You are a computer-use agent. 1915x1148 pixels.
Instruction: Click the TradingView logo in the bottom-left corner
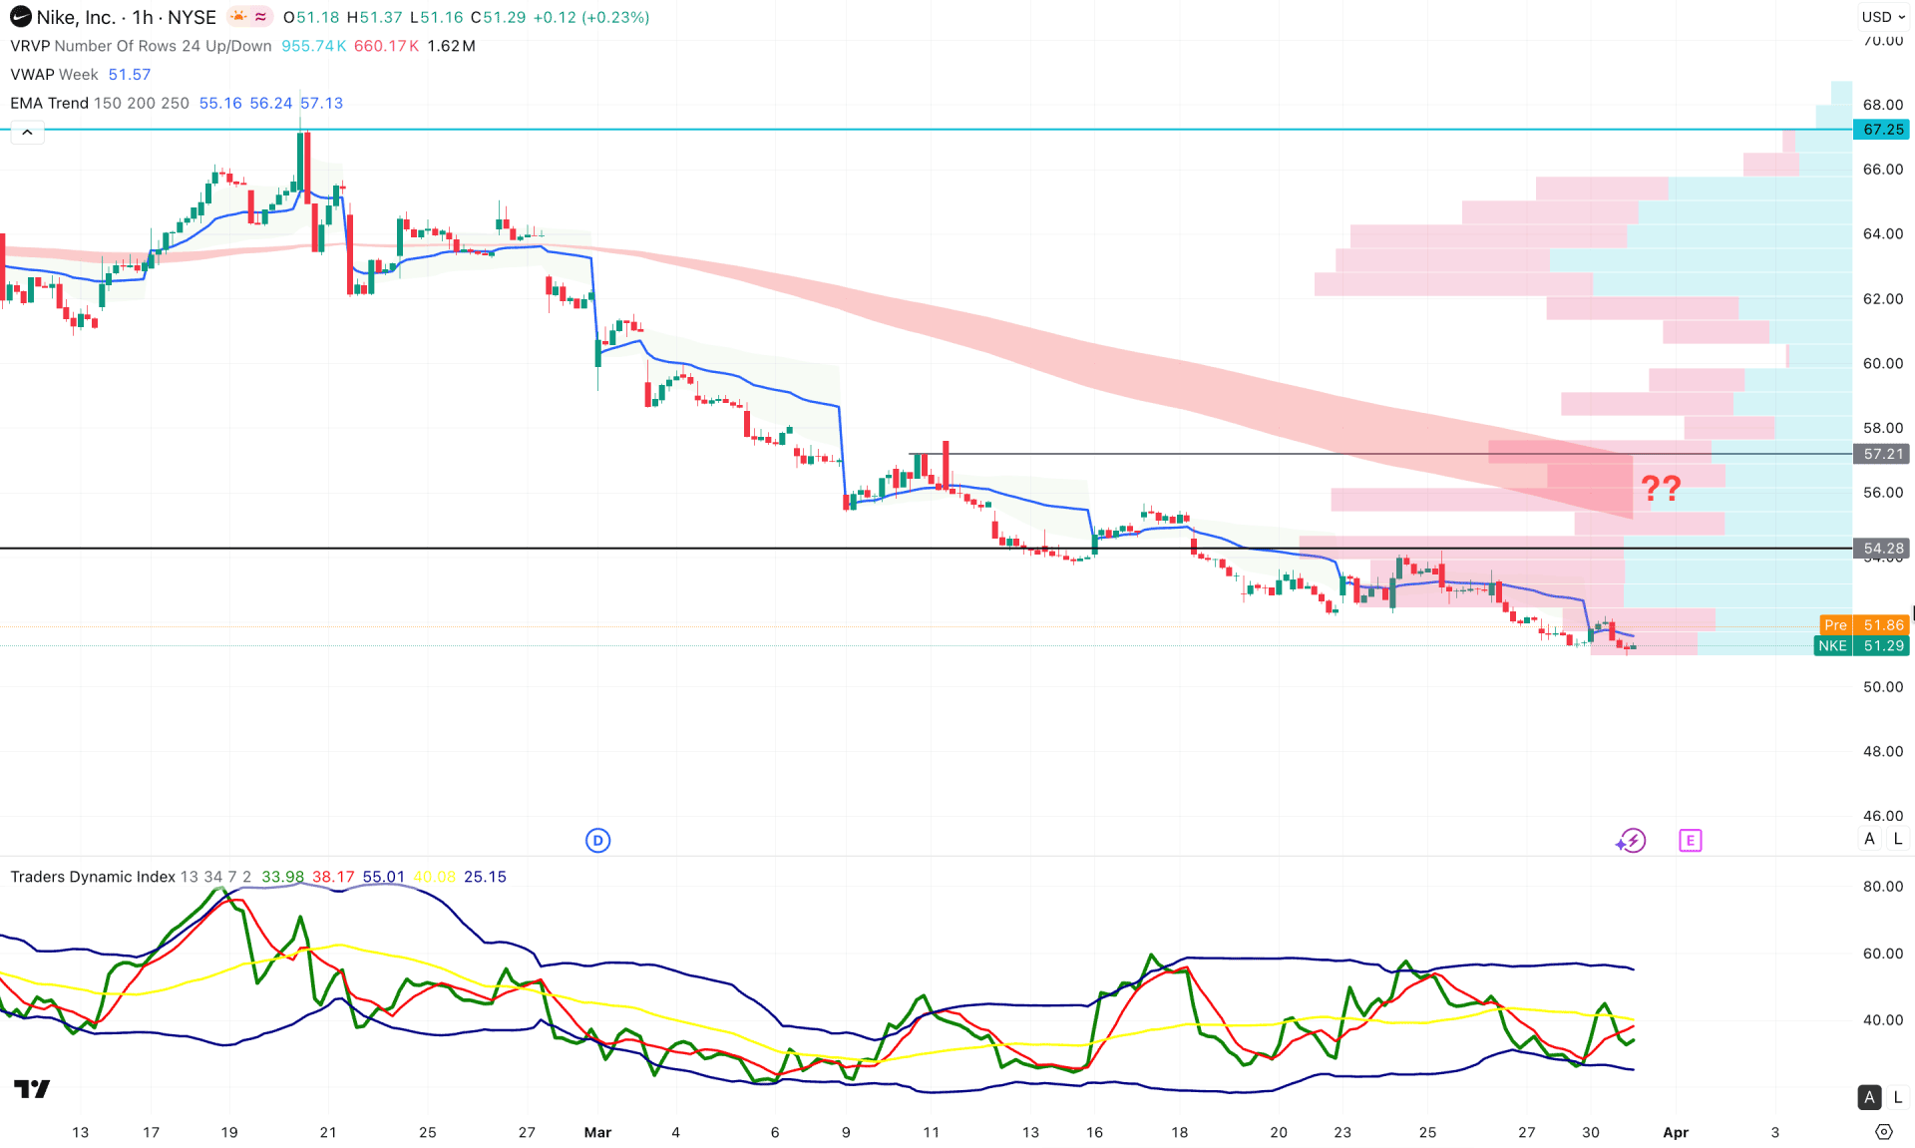[x=32, y=1088]
